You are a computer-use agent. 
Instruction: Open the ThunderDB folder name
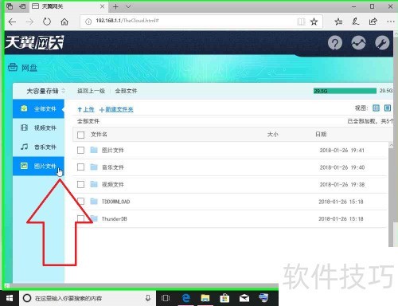point(115,219)
